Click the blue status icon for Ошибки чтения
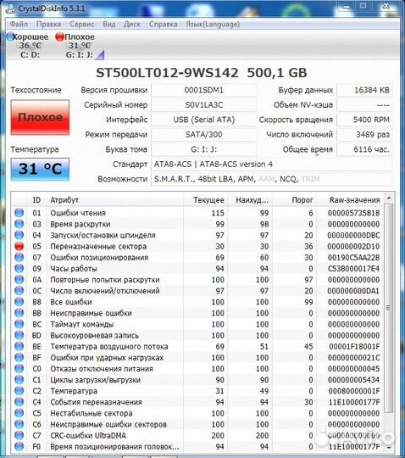The width and height of the screenshot is (405, 458). (x=19, y=213)
